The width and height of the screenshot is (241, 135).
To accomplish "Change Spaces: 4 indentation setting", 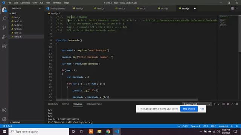I will pos(195,126).
